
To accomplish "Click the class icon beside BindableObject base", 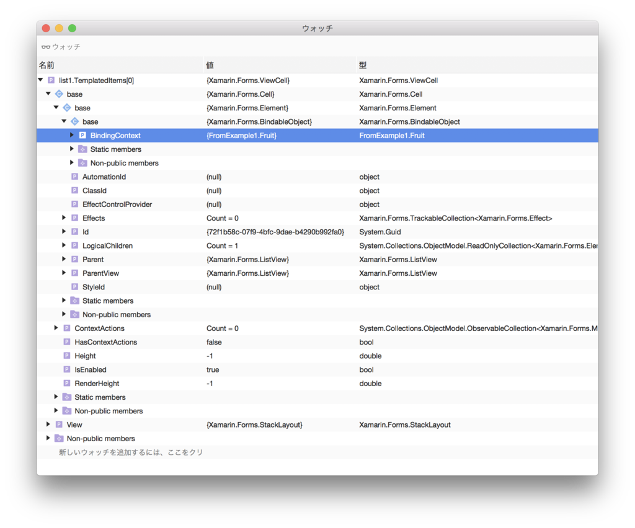I will pyautogui.click(x=75, y=121).
